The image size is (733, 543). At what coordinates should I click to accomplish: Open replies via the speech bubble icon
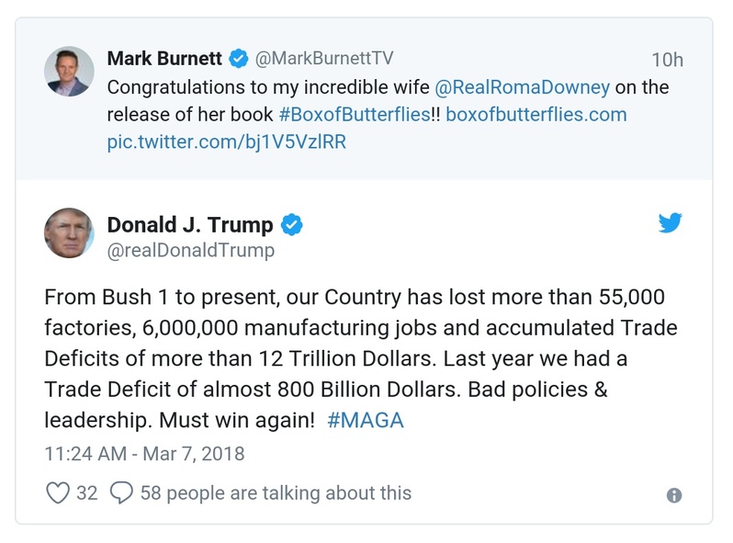click(x=120, y=493)
